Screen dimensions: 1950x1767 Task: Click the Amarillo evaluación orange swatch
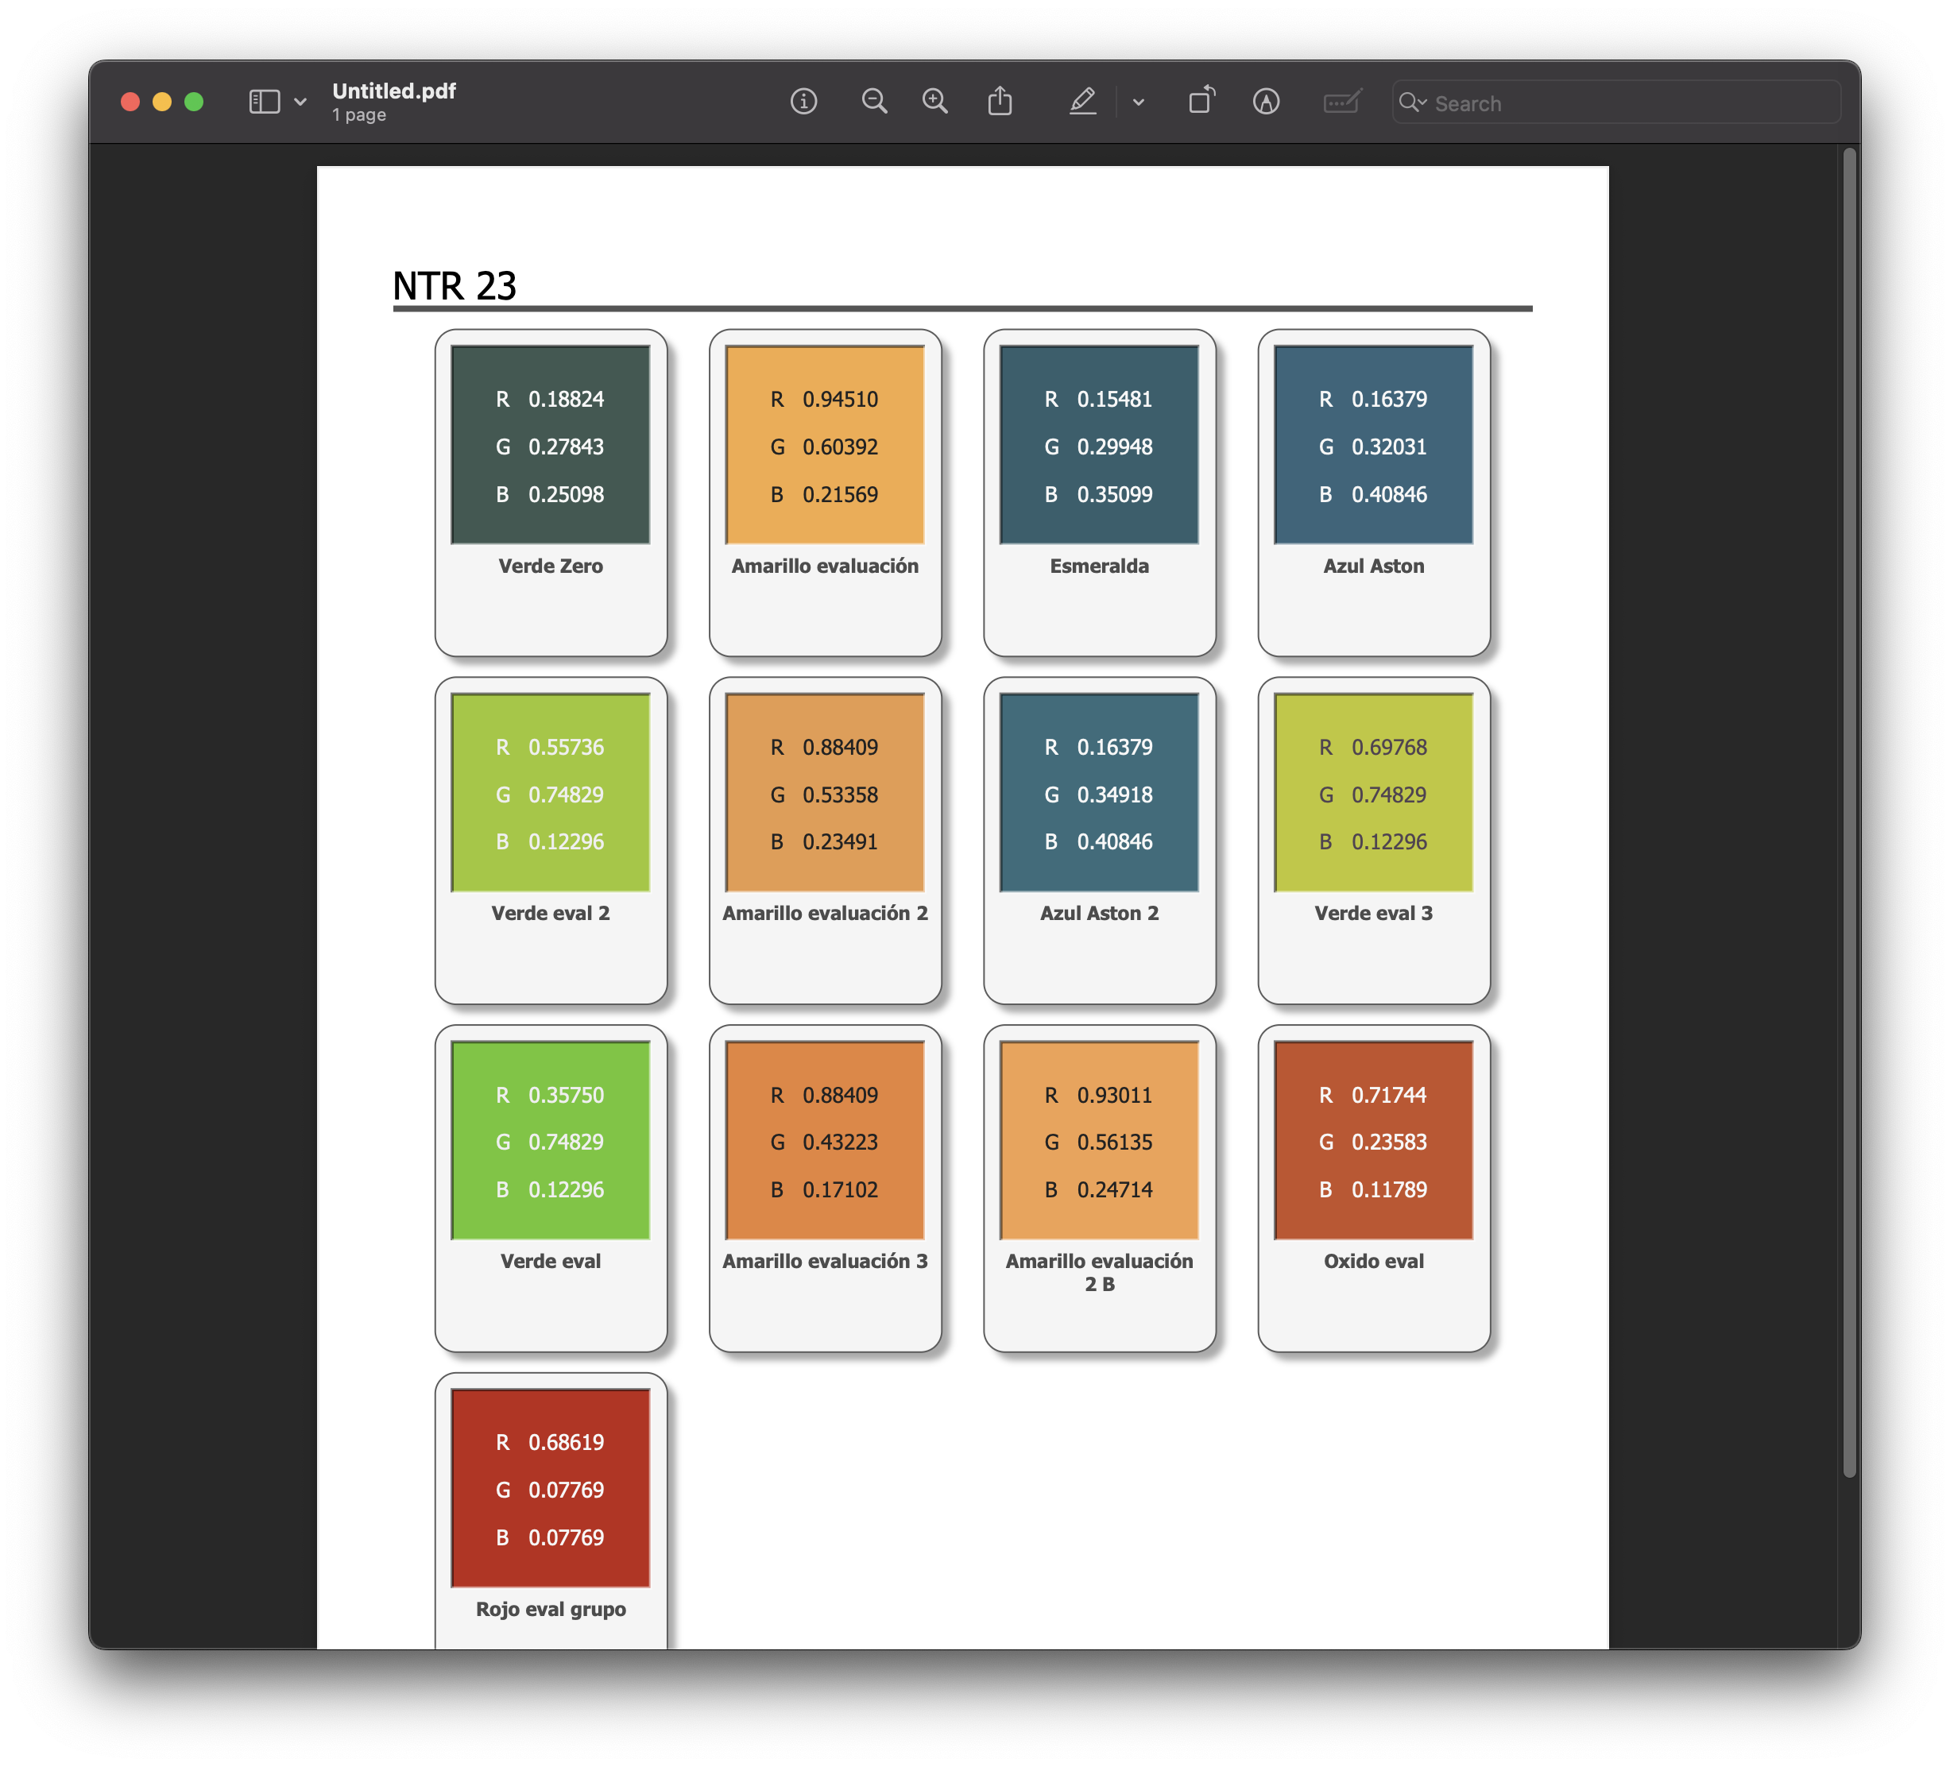click(824, 445)
